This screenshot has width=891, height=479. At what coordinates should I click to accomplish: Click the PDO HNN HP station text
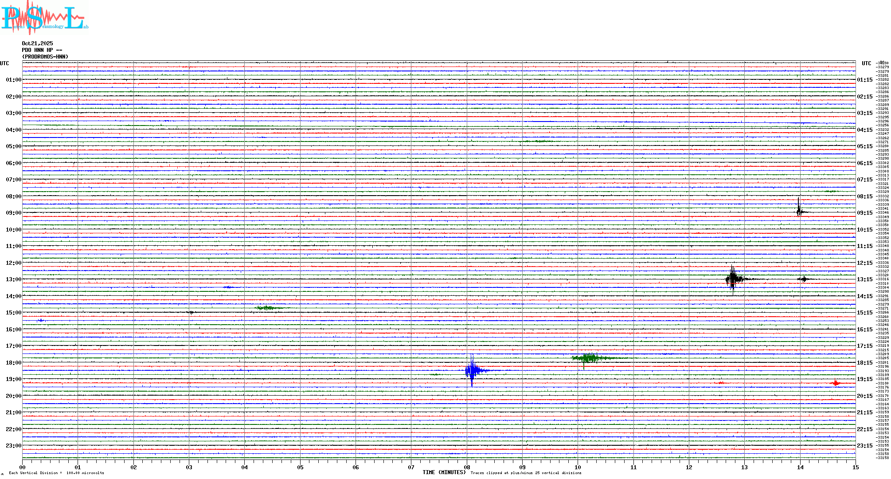tap(42, 50)
